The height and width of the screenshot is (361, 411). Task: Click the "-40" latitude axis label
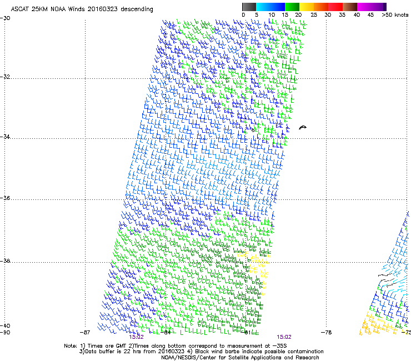[x=5, y=326]
